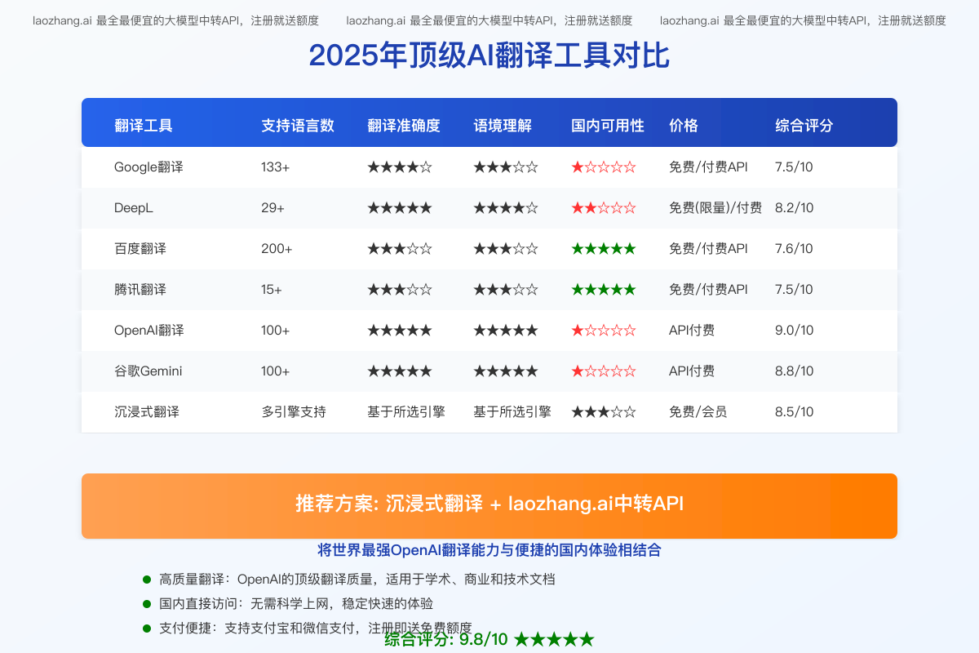Click the 支付便捷 bullet line
This screenshot has width=979, height=653.
[316, 628]
